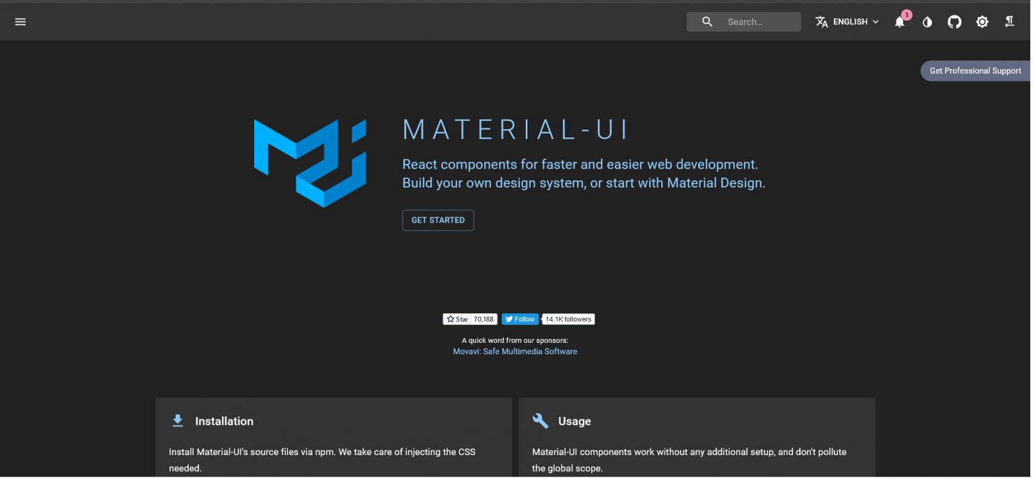Toggle right-to-left text direction
The image size is (1033, 478).
coord(1009,22)
